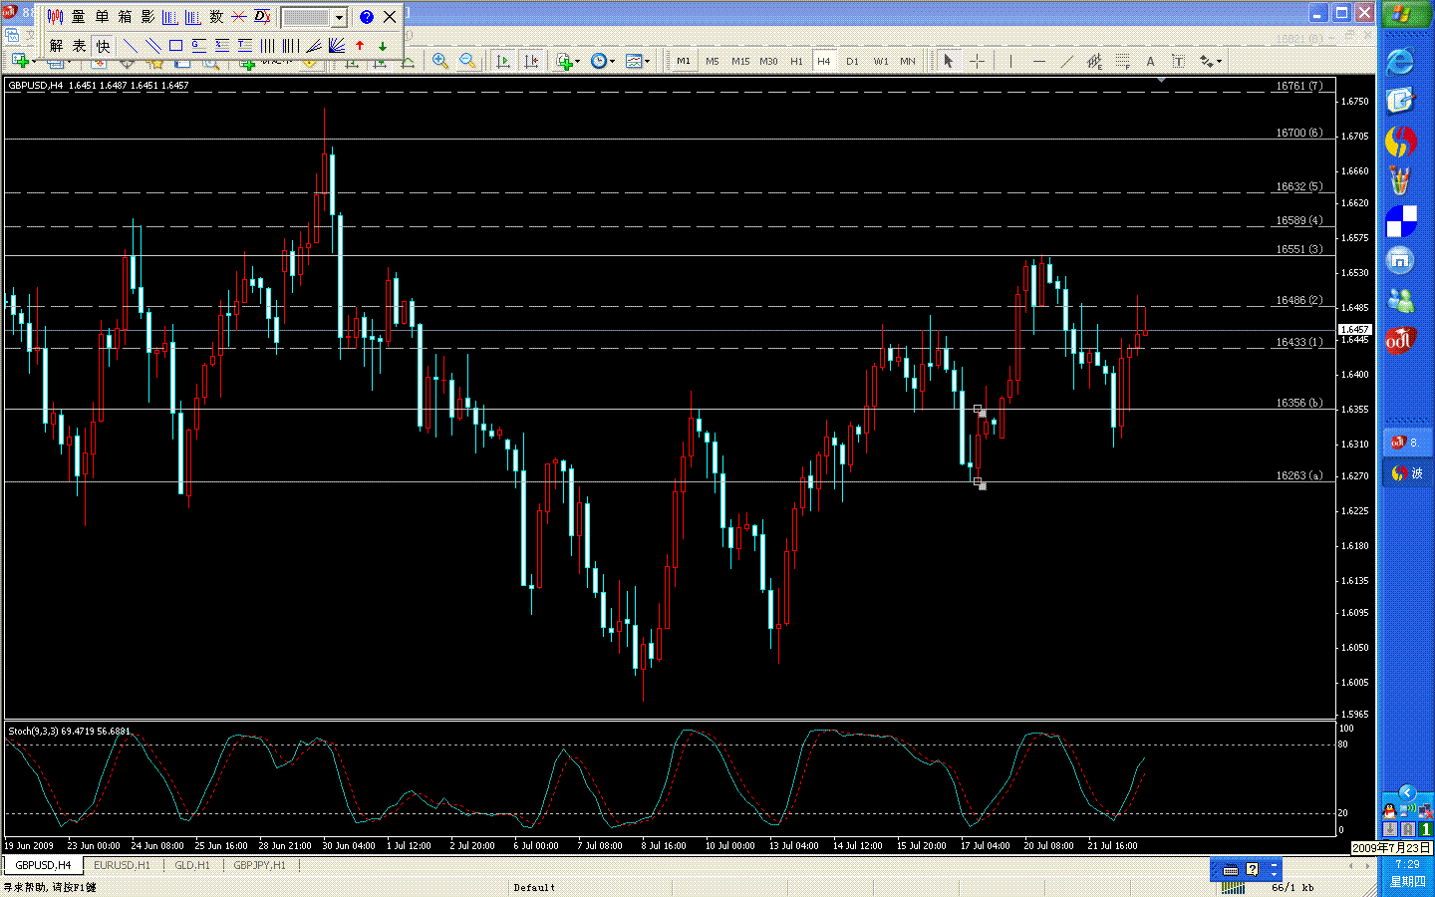Click the DX icon in the floating toolbar
Screen dimensions: 1435x897
tap(262, 17)
